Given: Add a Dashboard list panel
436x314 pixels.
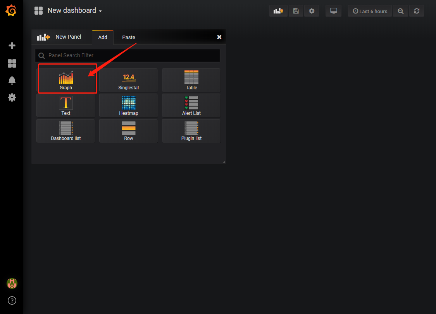Looking at the screenshot, I should (65, 131).
